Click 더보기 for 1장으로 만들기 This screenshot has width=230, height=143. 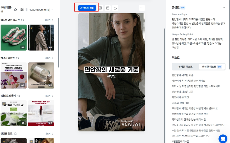(49, 96)
